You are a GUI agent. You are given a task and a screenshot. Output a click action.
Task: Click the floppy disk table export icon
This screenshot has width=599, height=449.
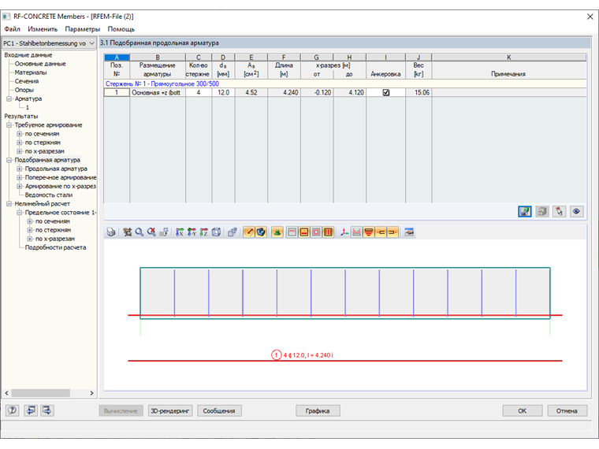pyautogui.click(x=525, y=211)
